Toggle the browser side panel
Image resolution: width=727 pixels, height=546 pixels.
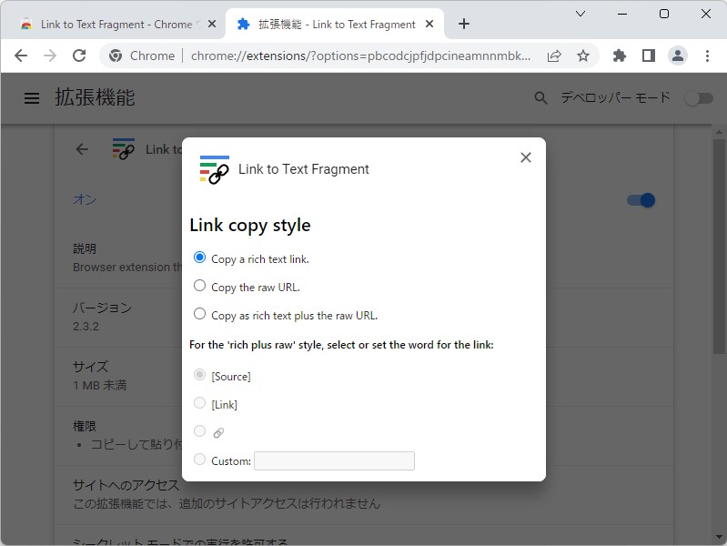coord(649,56)
